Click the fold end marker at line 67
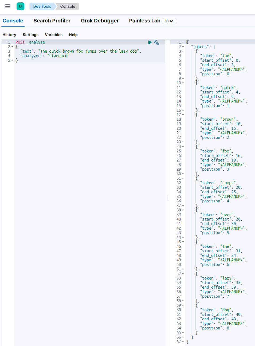Screen dimensions: 255x346 [x=183, y=342]
